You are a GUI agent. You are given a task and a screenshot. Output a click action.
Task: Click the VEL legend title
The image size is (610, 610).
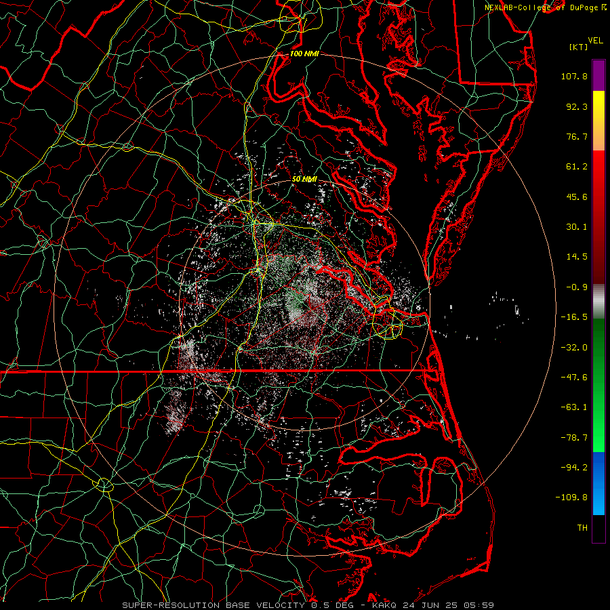coord(595,41)
